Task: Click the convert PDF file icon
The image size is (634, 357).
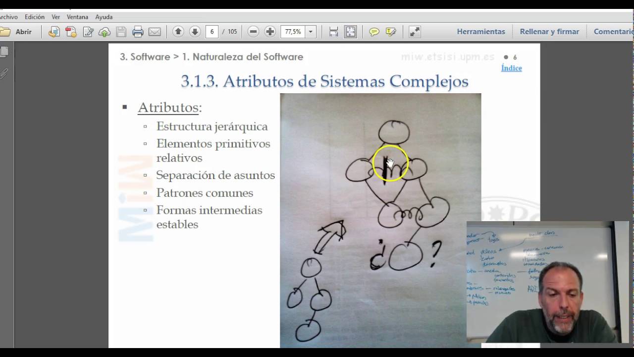Action: pos(71,32)
